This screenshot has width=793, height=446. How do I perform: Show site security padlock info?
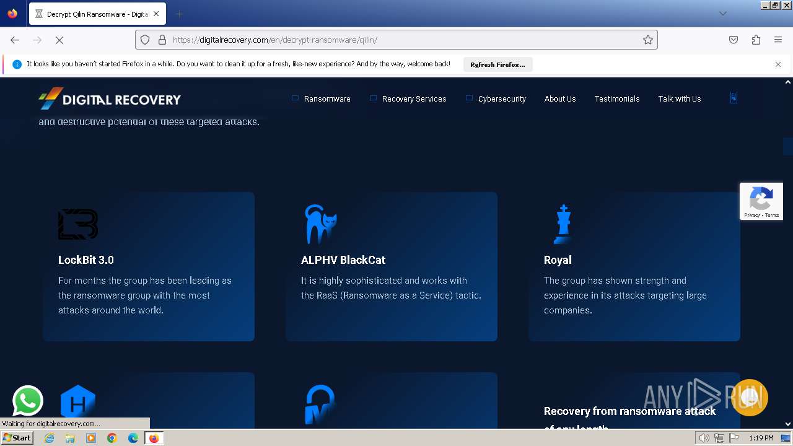click(x=162, y=40)
